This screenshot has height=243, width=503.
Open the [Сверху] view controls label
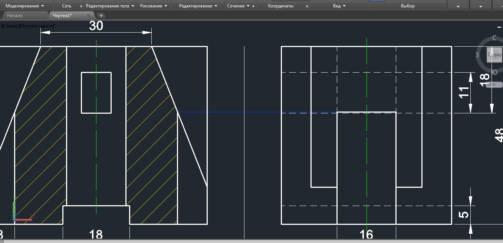coord(11,26)
